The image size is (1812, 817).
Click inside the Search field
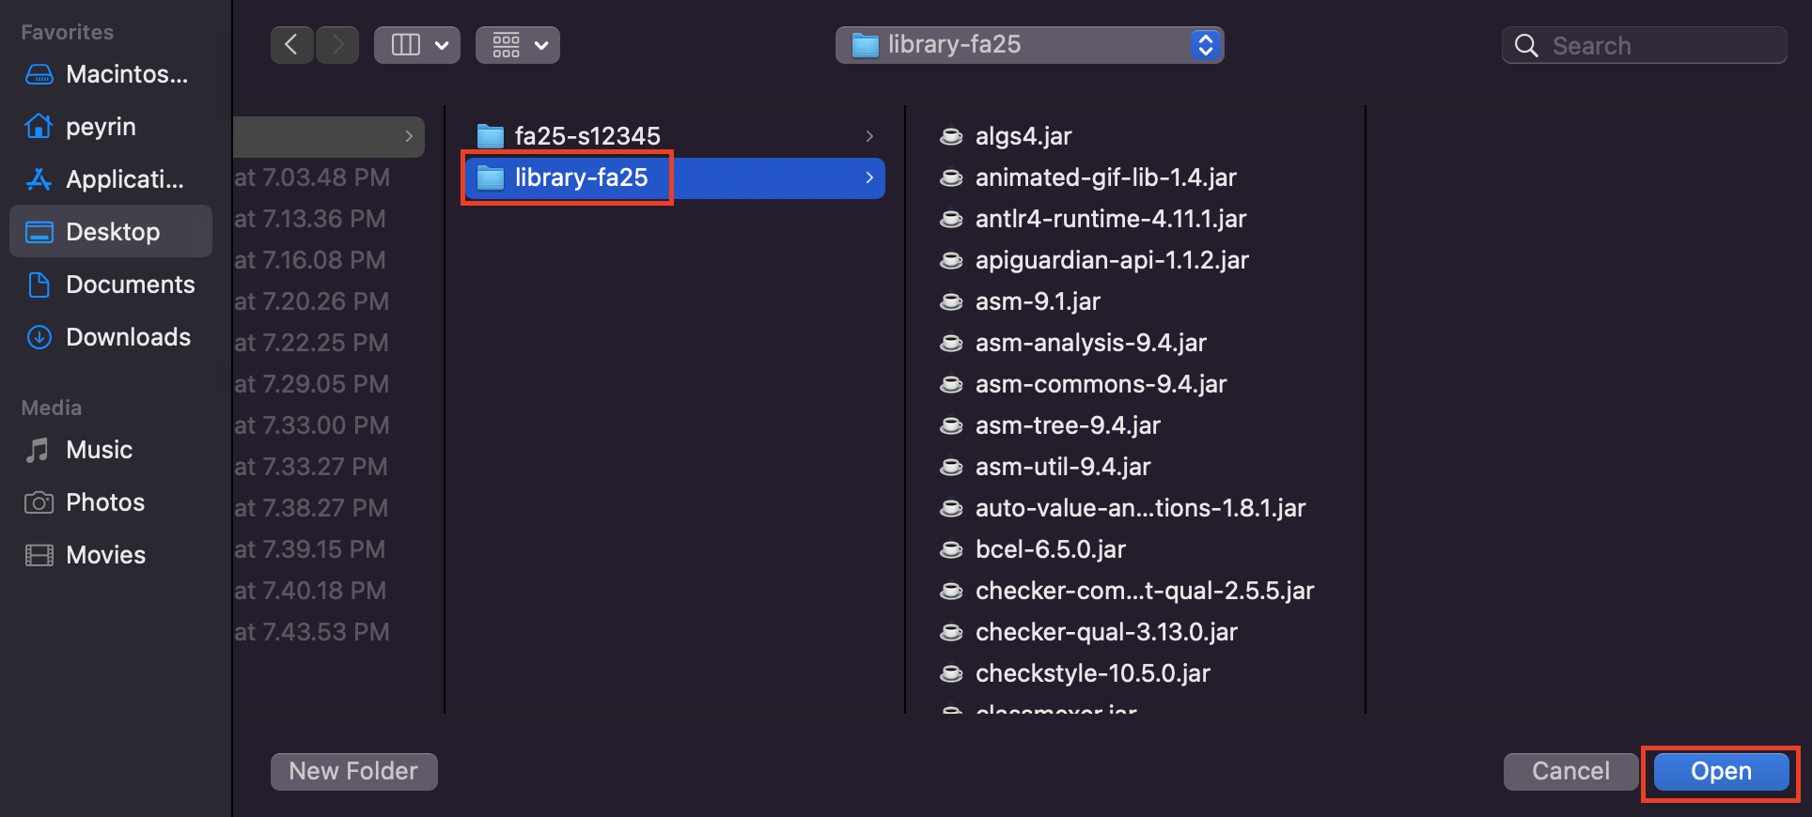(1654, 44)
